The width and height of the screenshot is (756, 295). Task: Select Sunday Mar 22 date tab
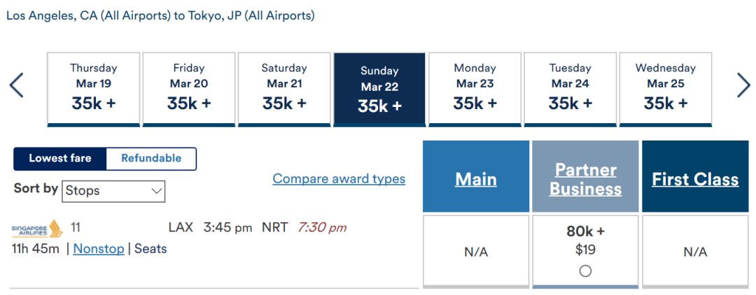click(x=379, y=89)
